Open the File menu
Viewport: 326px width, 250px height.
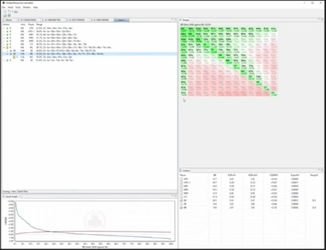tap(3, 7)
